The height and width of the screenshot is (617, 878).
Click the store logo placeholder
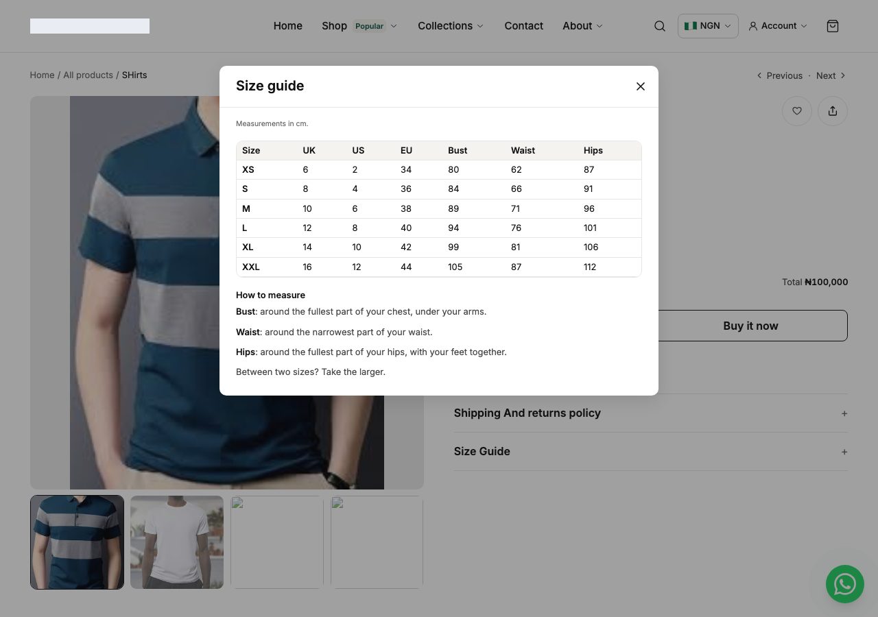(90, 26)
